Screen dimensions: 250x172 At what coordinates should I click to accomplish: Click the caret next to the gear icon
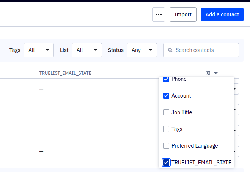pyautogui.click(x=216, y=73)
